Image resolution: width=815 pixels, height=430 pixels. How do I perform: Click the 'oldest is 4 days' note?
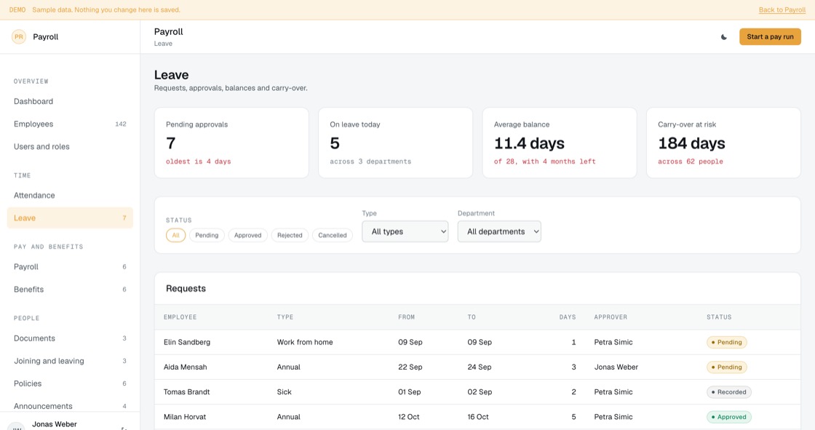click(x=198, y=162)
